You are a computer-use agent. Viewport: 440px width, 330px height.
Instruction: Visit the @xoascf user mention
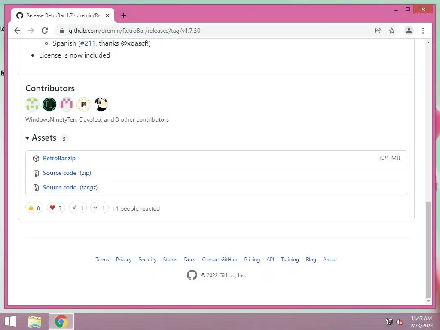tap(134, 43)
